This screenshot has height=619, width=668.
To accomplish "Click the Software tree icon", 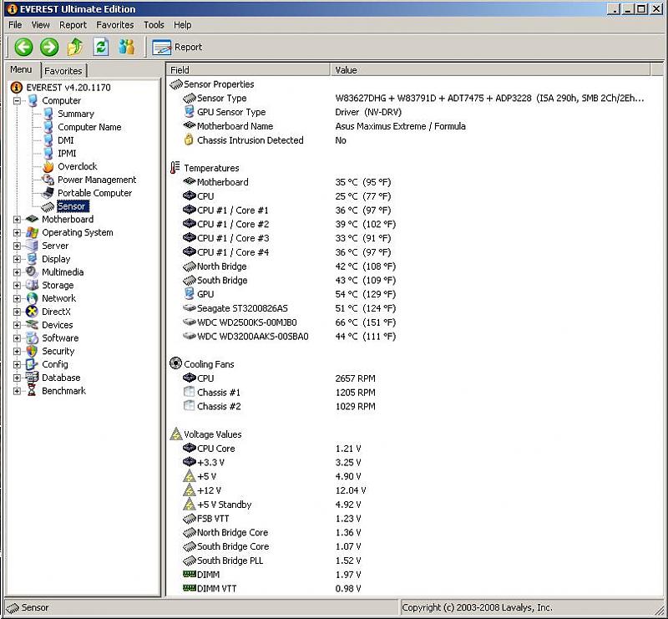I will pos(32,338).
